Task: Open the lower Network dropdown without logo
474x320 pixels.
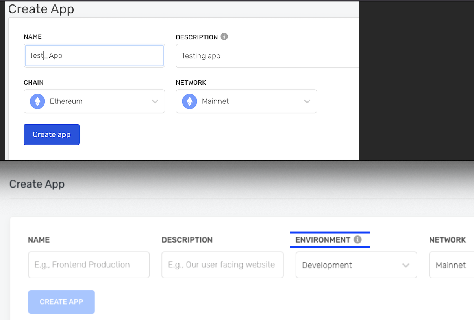Action: pyautogui.click(x=452, y=265)
